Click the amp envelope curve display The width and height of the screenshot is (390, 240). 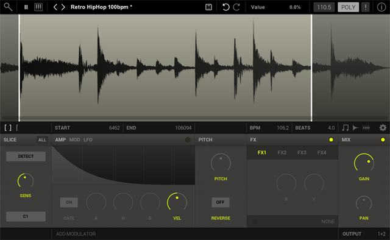(123, 165)
